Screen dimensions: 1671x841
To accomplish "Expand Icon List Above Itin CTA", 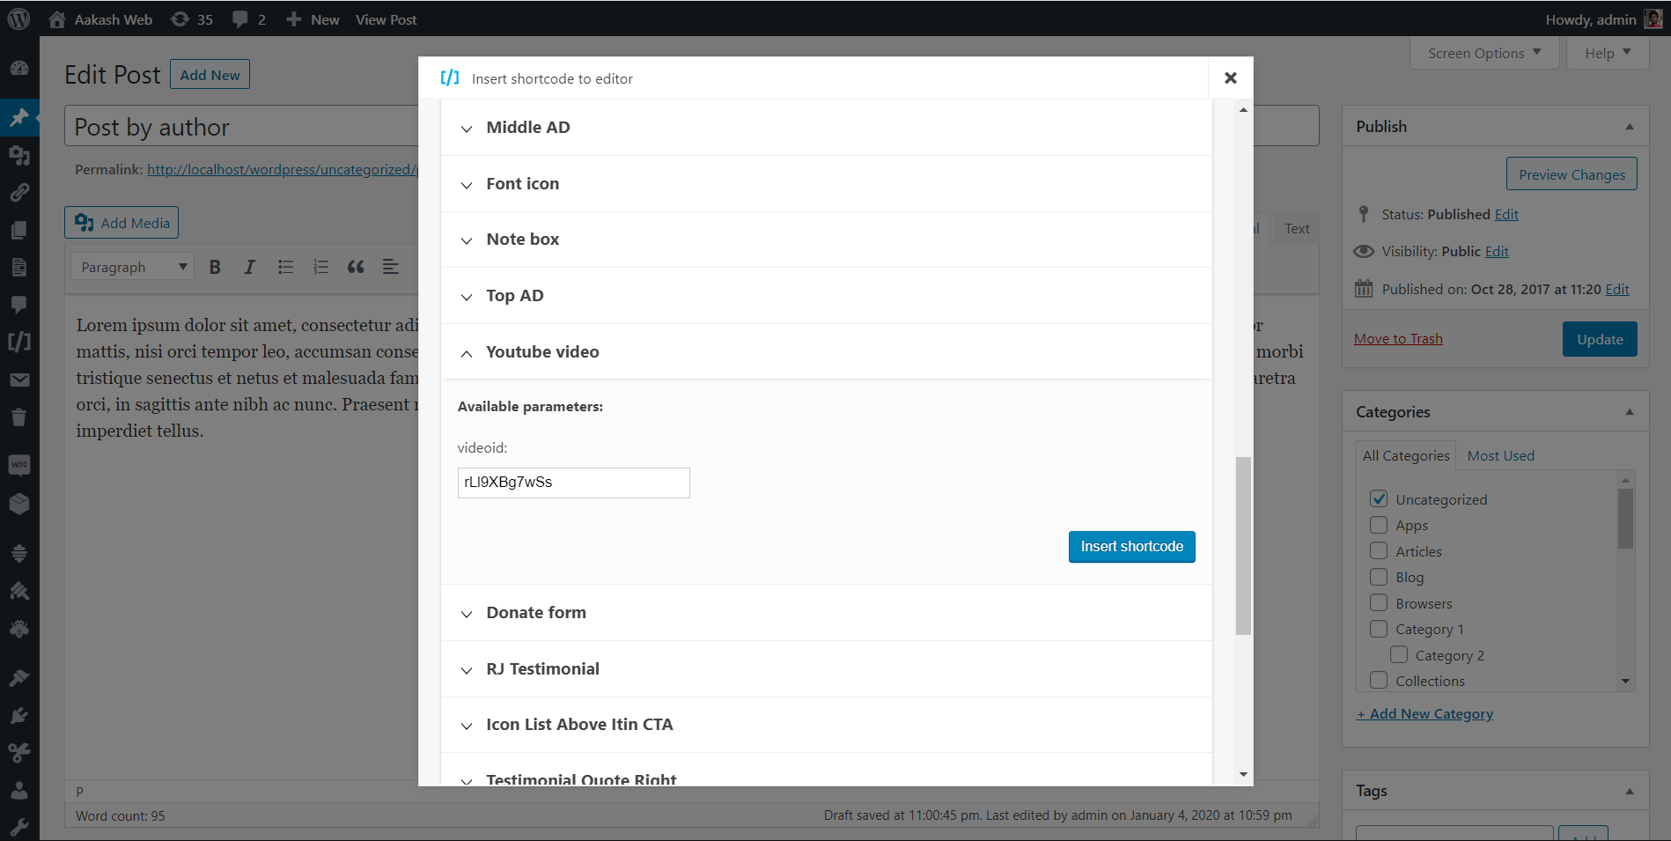I will (826, 725).
